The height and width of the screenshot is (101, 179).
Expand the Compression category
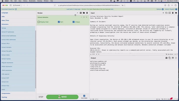tap(6, 93)
